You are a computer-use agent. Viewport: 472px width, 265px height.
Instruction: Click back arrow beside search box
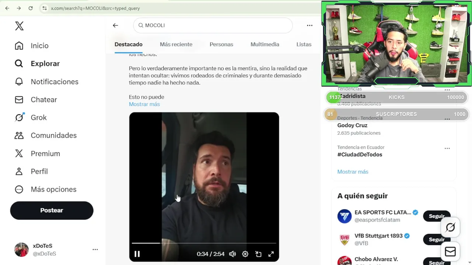[115, 25]
